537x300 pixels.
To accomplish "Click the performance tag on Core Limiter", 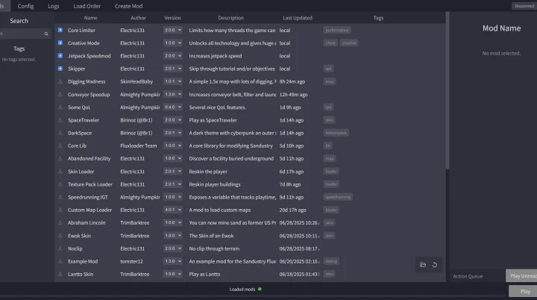I will (x=337, y=30).
